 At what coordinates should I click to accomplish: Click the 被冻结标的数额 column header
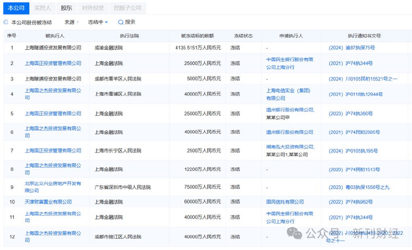pos(197,36)
